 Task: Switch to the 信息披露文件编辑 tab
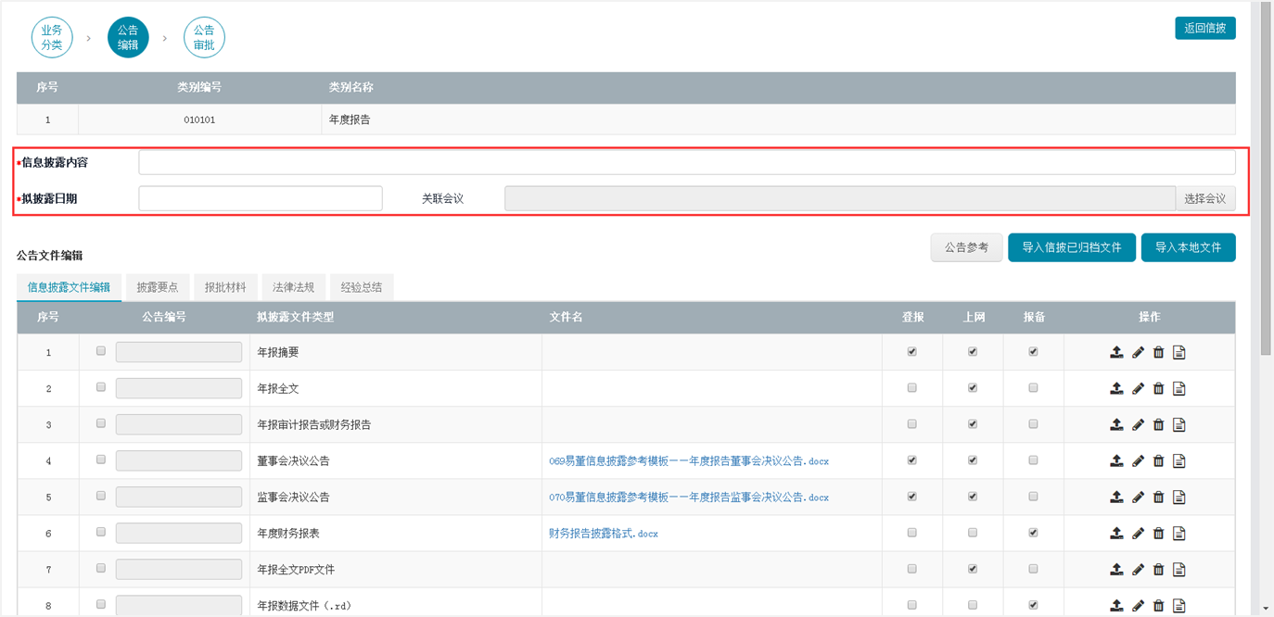(x=69, y=287)
